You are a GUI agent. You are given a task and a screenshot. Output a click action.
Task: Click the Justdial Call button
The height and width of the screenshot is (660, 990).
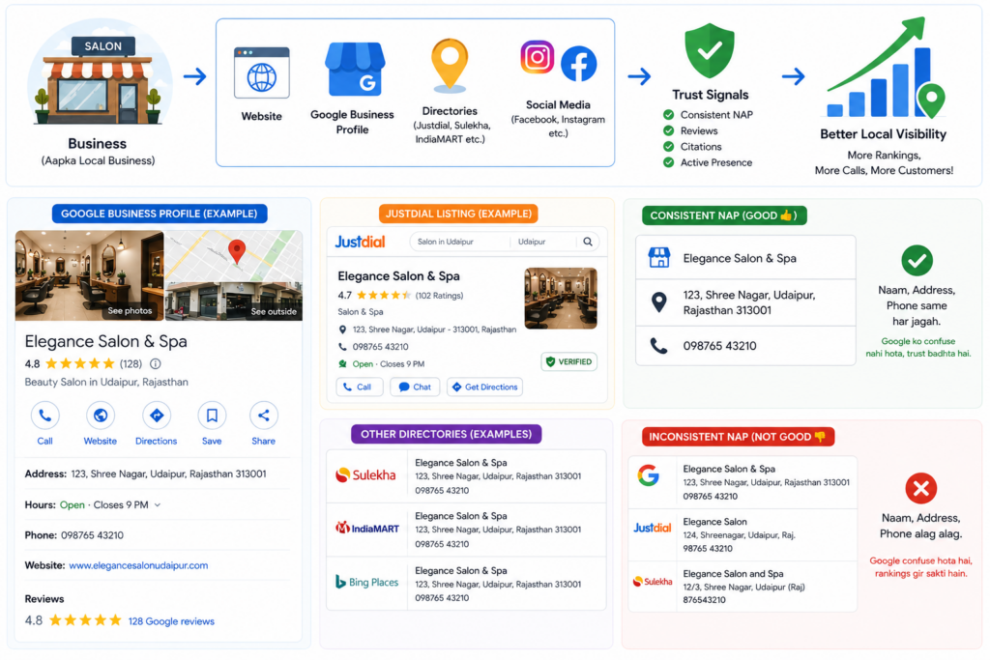coord(360,387)
